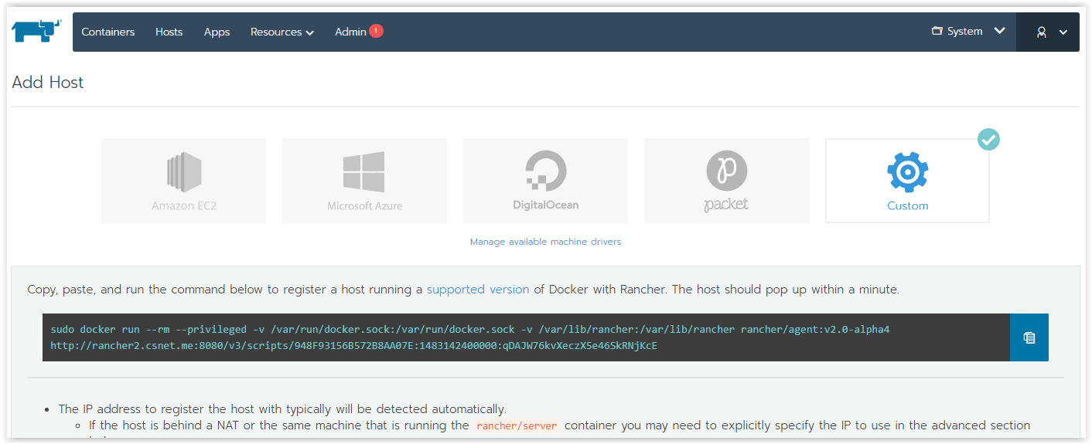Click the folder icon next to System
This screenshot has width=1092, height=444.
[937, 31]
